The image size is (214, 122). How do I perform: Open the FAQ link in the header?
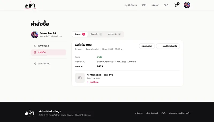coord(166,5)
